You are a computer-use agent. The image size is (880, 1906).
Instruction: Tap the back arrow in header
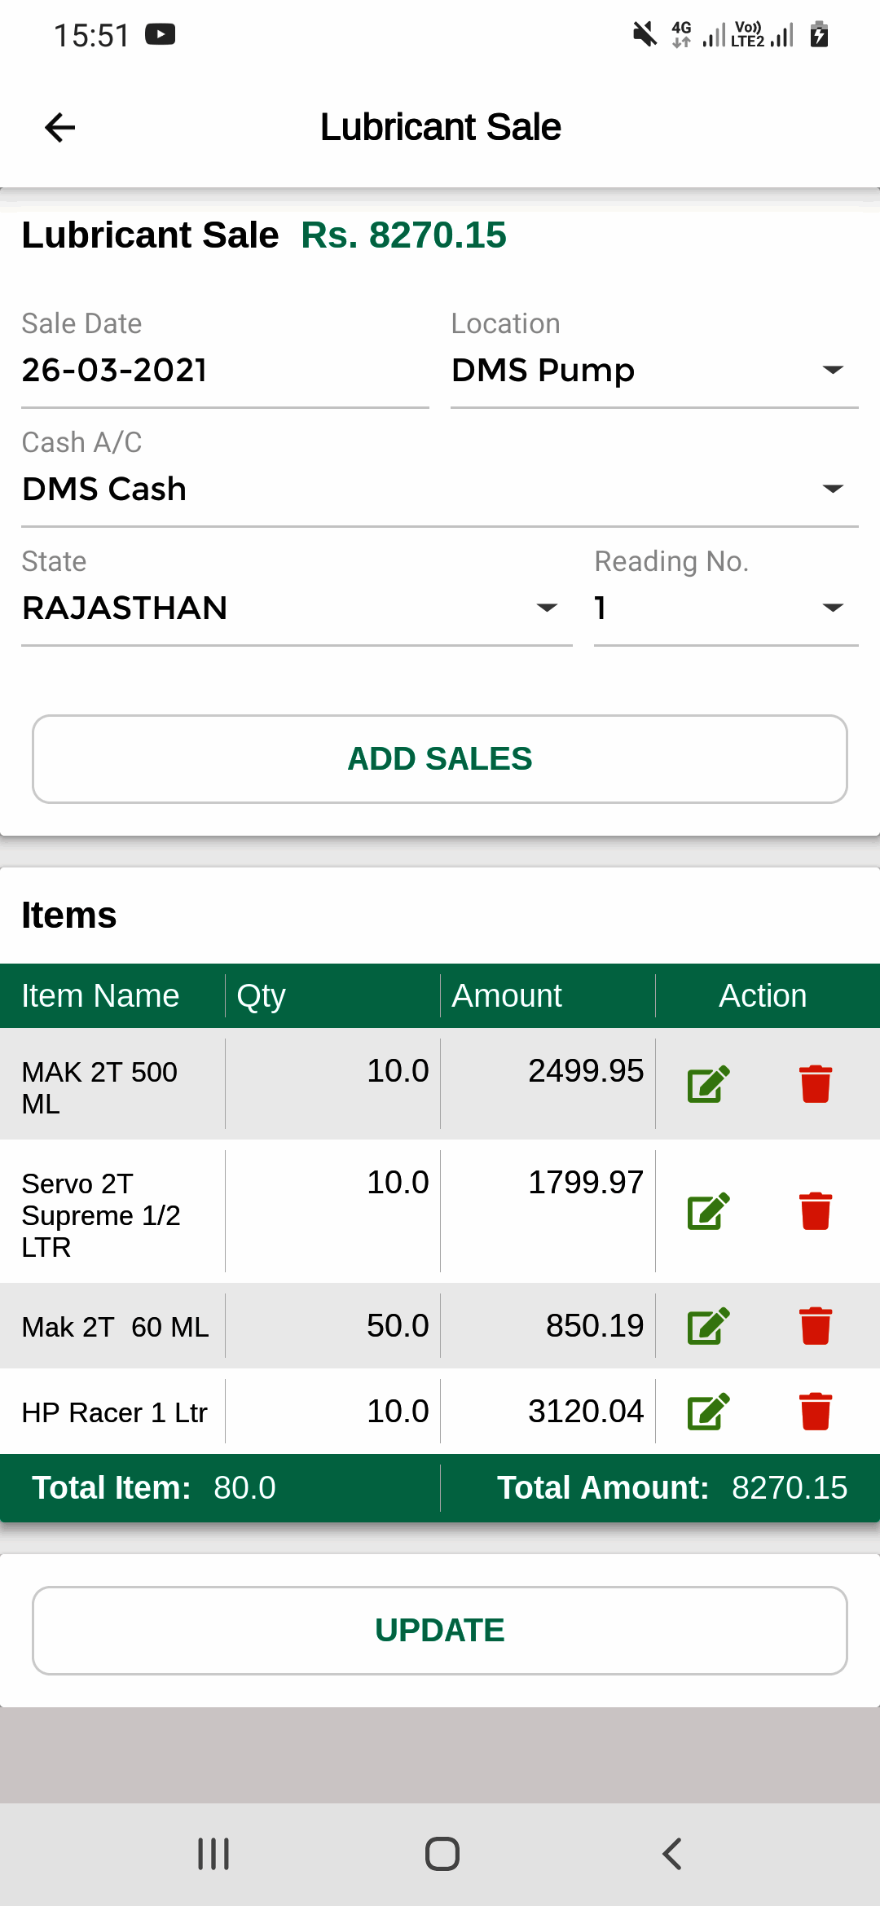click(x=60, y=127)
